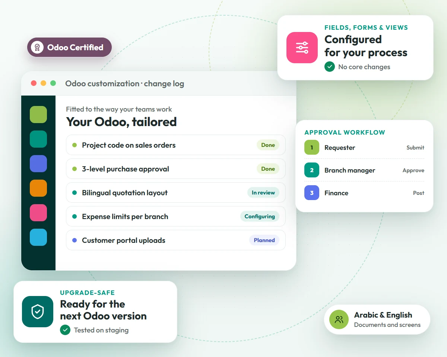Click green bullet beside Project code row
The height and width of the screenshot is (357, 447).
(x=74, y=145)
